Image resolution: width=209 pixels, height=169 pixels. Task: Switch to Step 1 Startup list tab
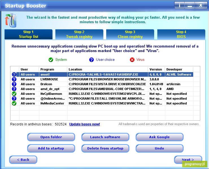[x=29, y=34]
